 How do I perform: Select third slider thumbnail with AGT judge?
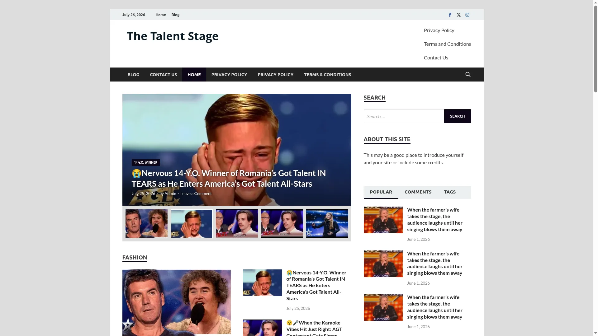(x=237, y=223)
